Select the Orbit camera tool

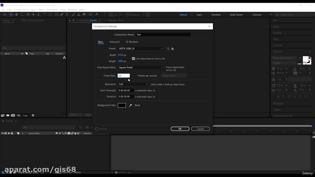point(28,14)
